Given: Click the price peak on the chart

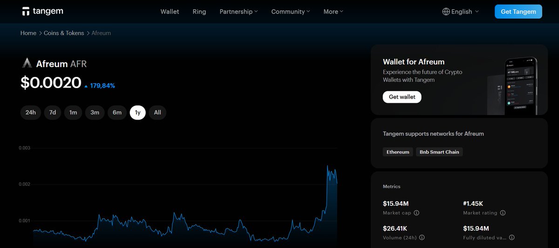Looking at the screenshot, I should (x=327, y=166).
